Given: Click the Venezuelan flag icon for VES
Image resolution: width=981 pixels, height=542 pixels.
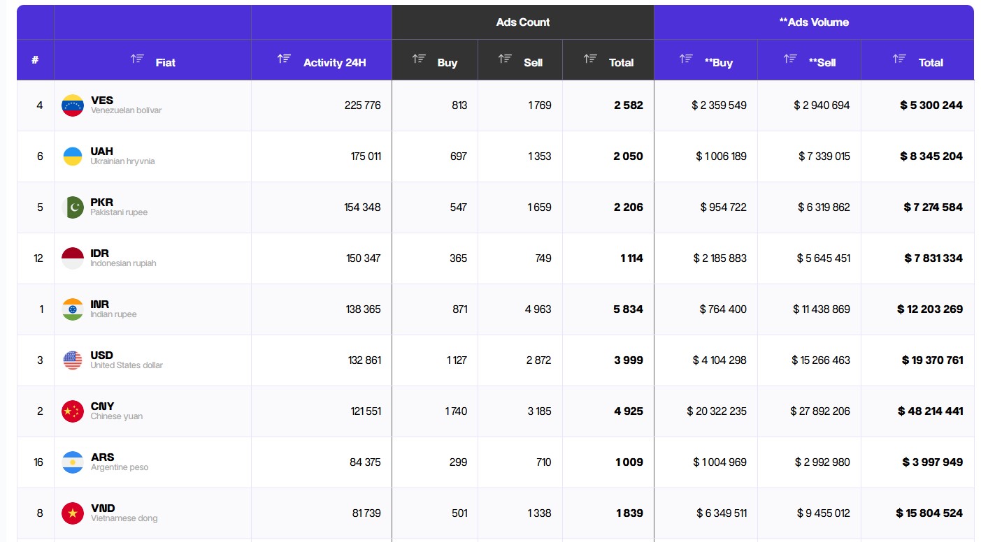Looking at the screenshot, I should click(73, 105).
